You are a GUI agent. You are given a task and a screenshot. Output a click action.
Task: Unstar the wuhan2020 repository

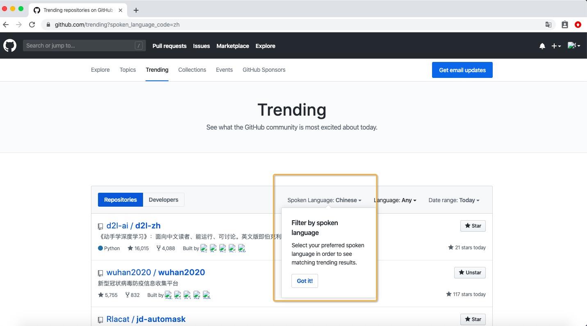tap(469, 272)
